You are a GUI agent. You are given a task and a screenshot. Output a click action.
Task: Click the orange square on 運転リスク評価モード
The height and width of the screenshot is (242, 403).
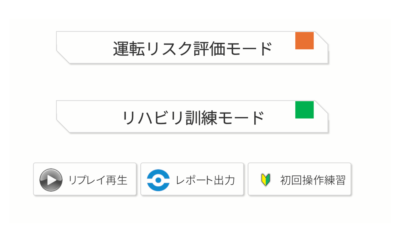(304, 41)
